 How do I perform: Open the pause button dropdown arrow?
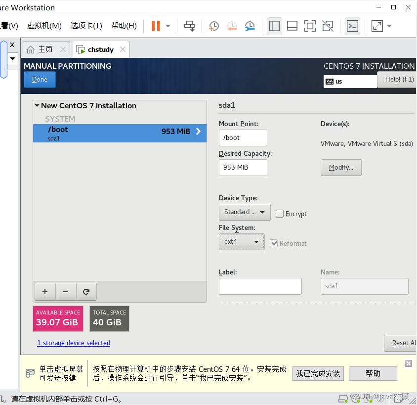coord(168,26)
